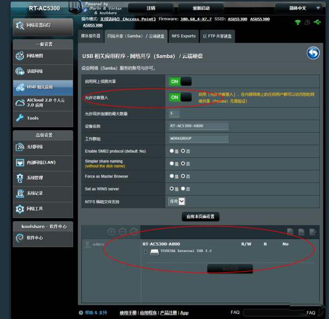Viewport: 329px width, 319px height.
Task: Switch to Samba network share tab
Action: pyautogui.click(x=136, y=36)
